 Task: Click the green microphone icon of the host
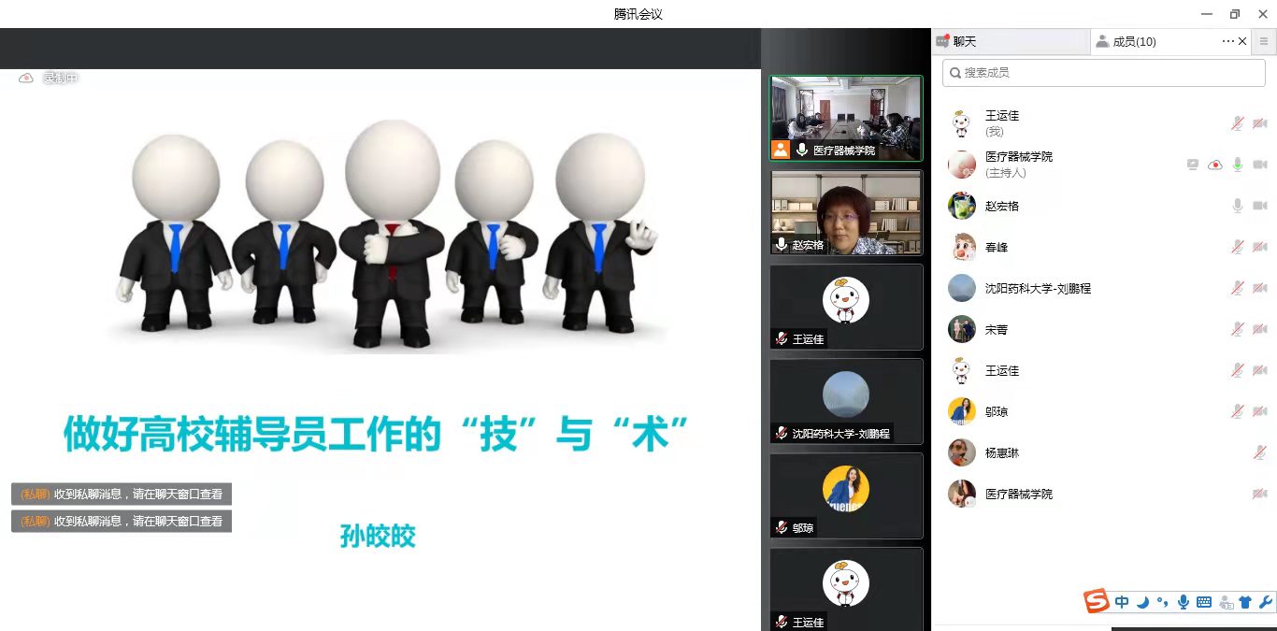click(1237, 165)
